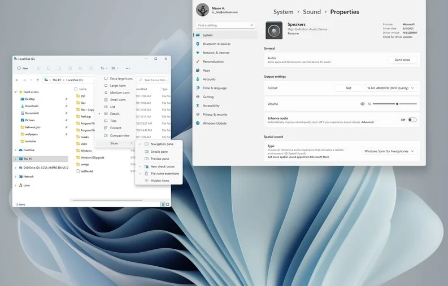Toggle Compact view in the view menu

pyautogui.click(x=115, y=136)
